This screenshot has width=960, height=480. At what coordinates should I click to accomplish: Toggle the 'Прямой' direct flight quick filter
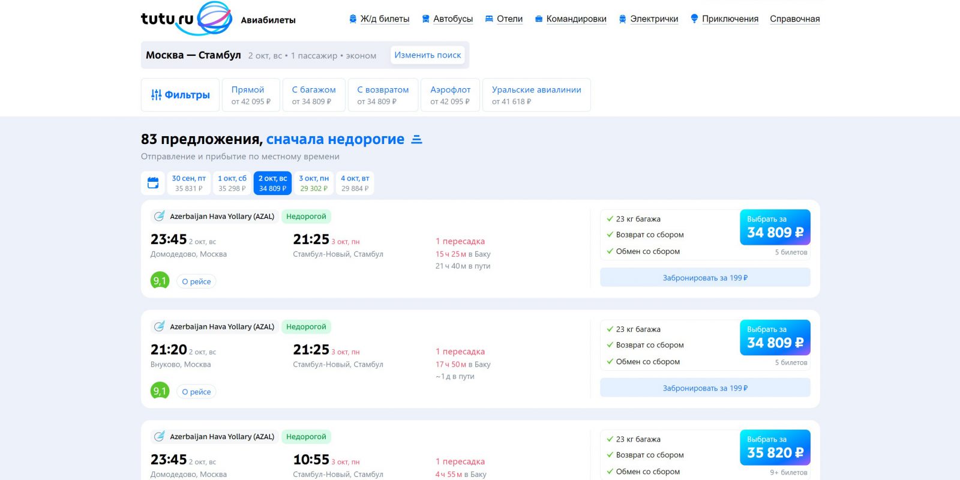pos(251,95)
